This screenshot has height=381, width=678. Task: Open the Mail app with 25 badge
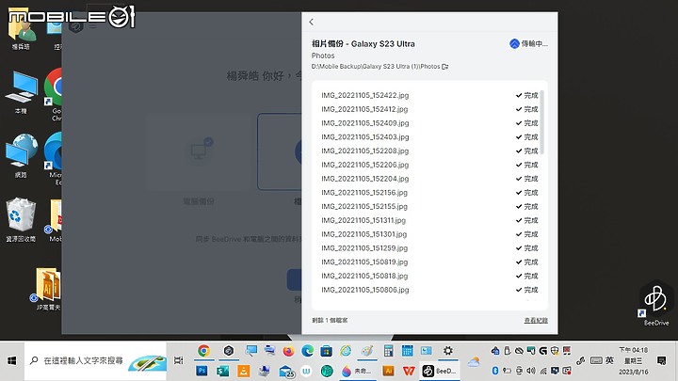click(x=286, y=372)
